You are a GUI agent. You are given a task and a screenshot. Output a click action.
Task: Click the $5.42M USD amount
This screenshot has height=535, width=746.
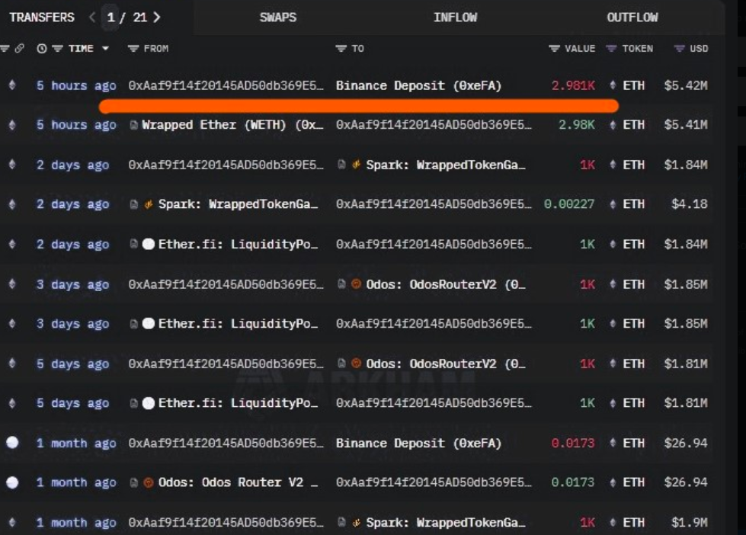click(x=686, y=85)
